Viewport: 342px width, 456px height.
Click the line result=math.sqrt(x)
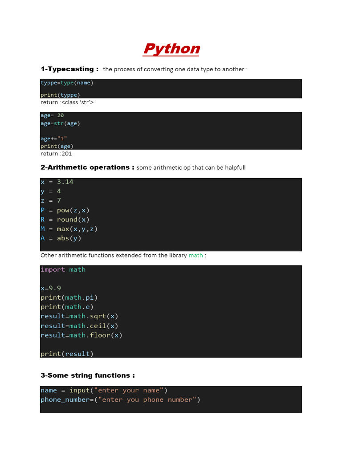tap(79, 316)
